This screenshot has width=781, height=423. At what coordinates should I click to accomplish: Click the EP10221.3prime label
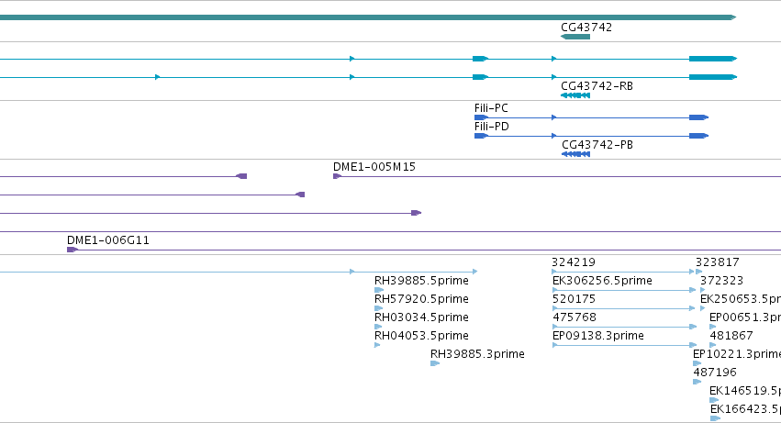(737, 354)
